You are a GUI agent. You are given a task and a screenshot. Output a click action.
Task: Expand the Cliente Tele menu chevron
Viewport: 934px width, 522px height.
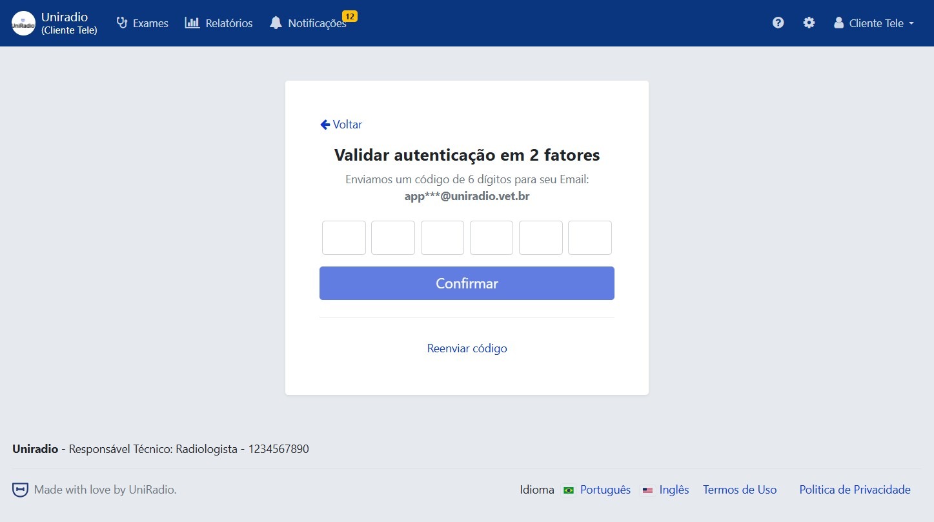coord(911,23)
